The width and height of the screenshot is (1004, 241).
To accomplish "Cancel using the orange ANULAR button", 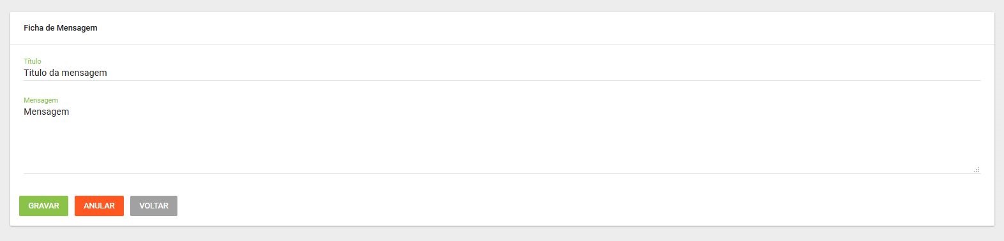I will tap(99, 206).
